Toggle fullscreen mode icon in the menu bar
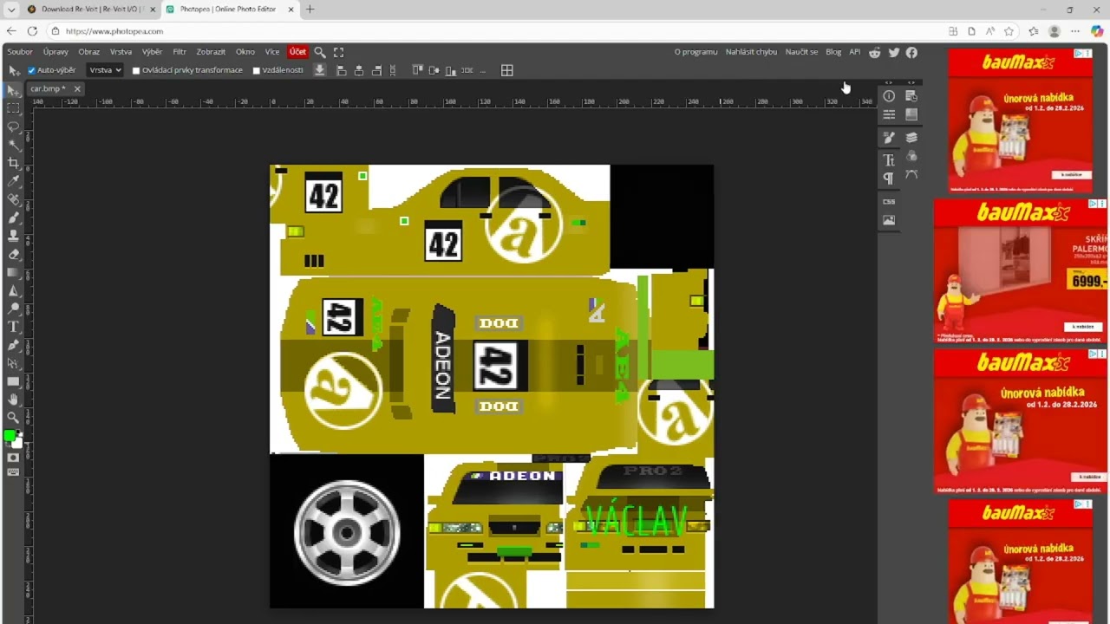 click(338, 52)
